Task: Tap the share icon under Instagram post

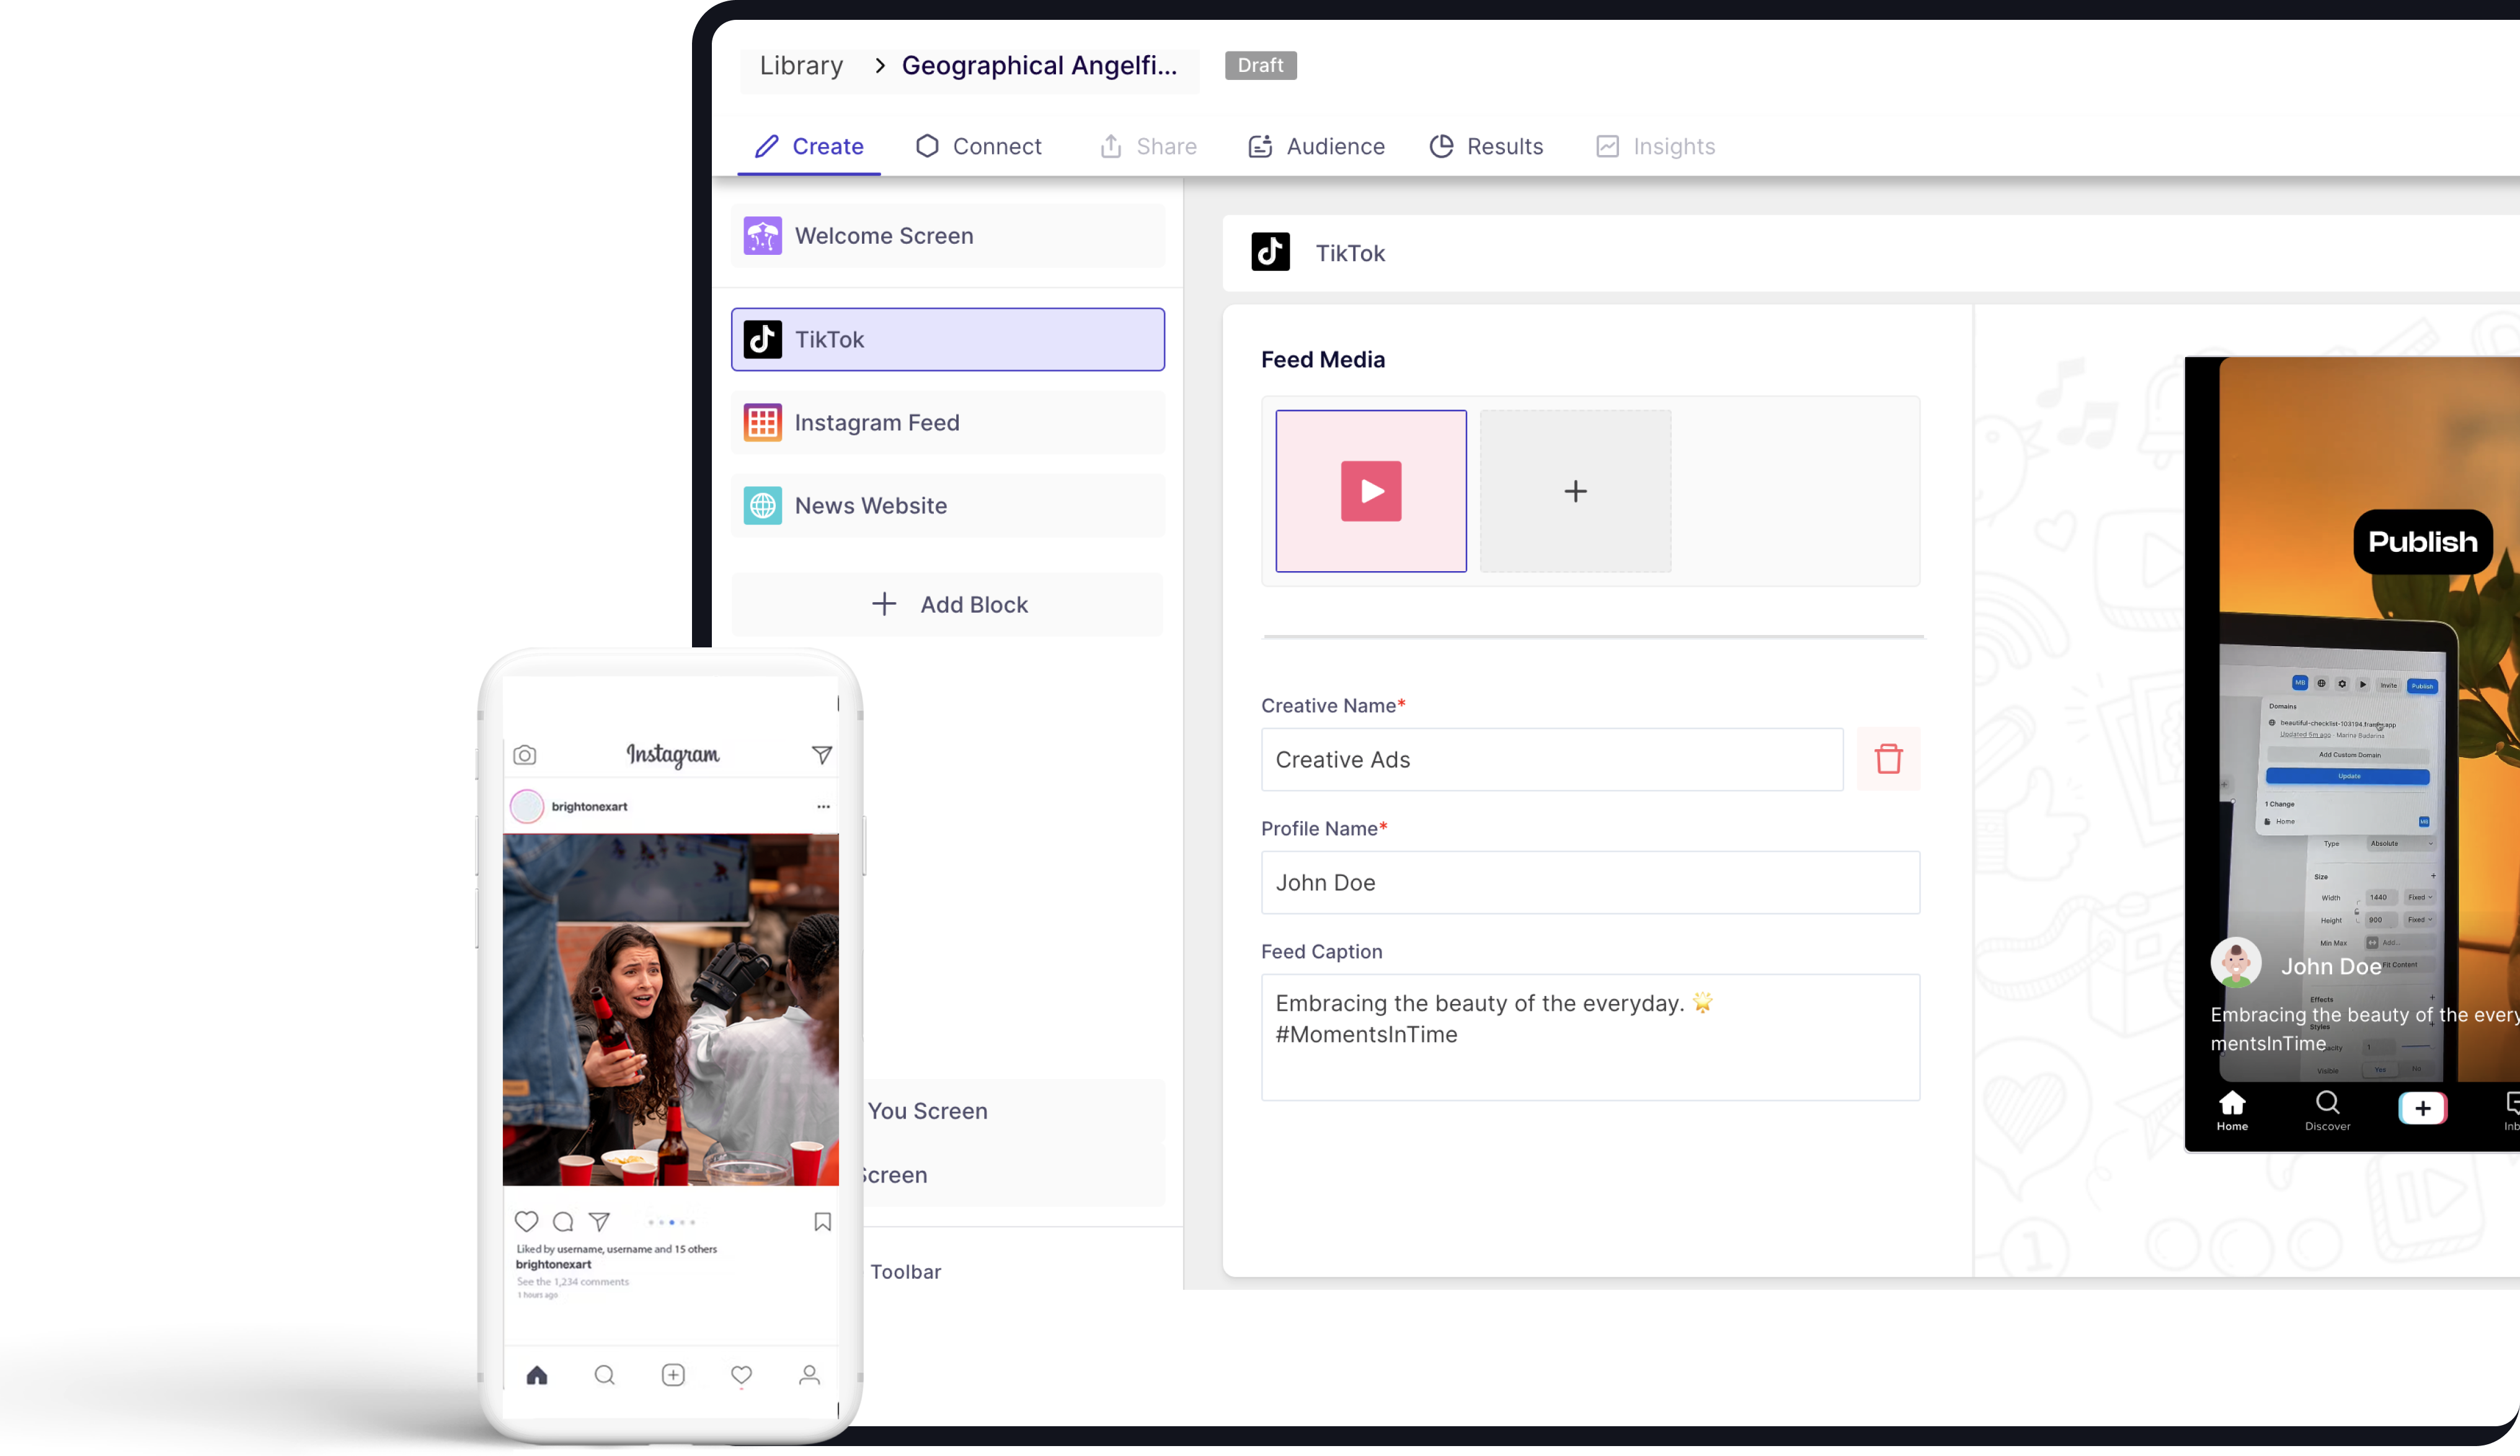Action: (x=599, y=1221)
